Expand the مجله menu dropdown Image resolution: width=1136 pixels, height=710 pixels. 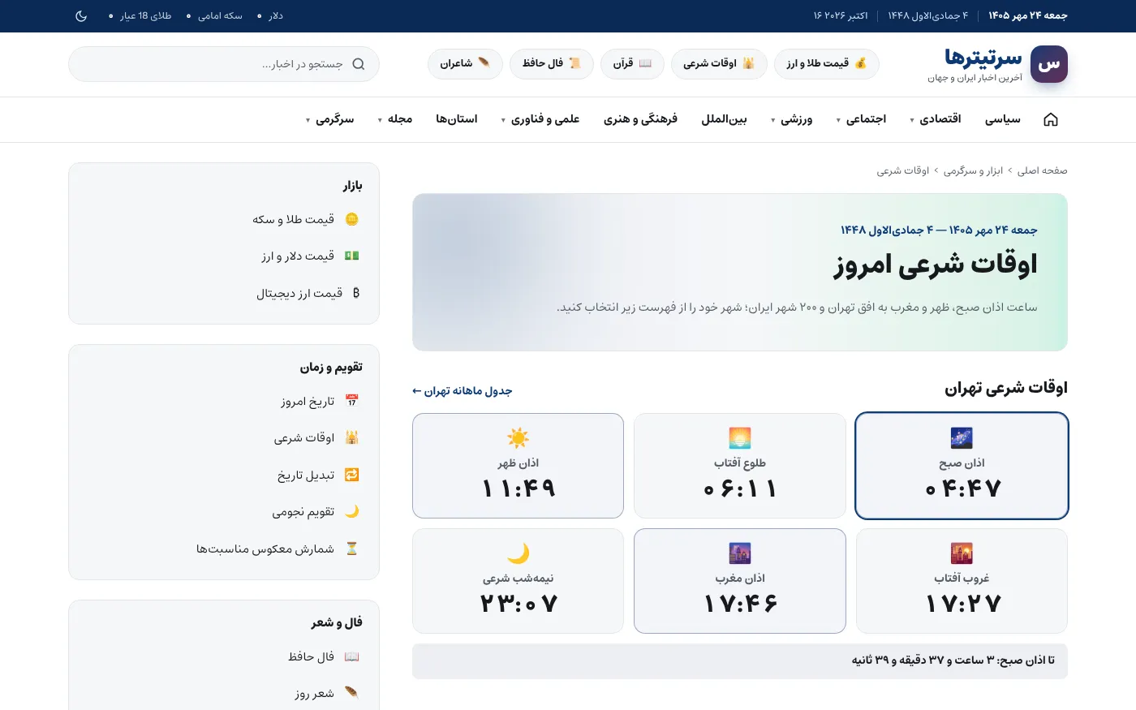(395, 119)
